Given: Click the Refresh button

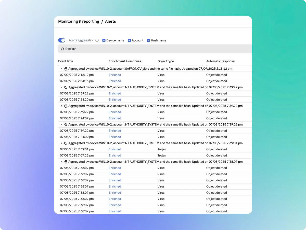Looking at the screenshot, I should click(x=69, y=49).
